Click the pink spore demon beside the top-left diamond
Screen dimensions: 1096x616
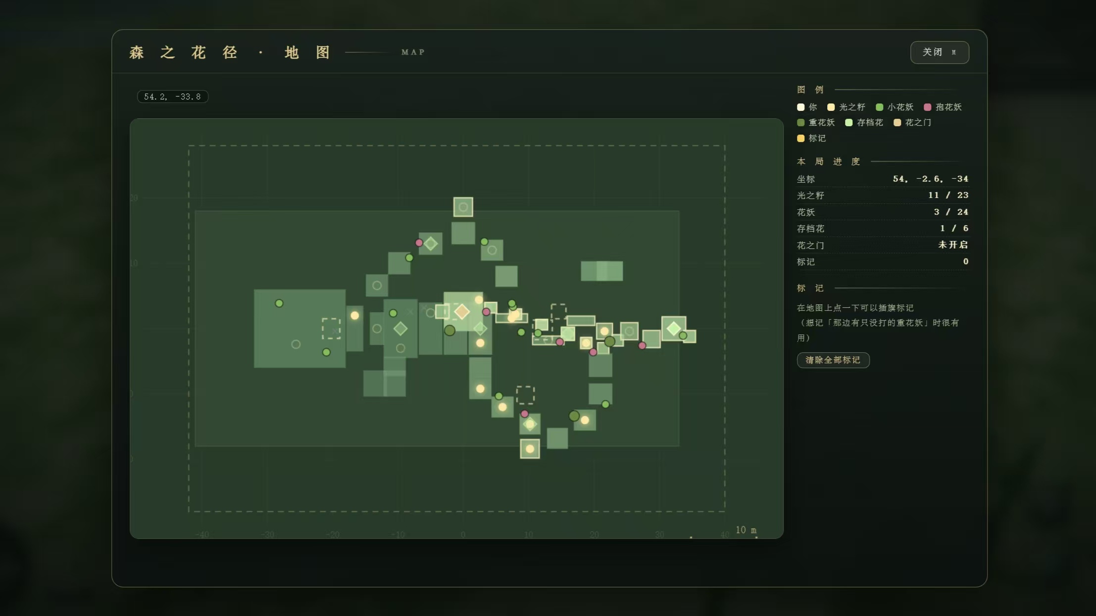click(419, 242)
